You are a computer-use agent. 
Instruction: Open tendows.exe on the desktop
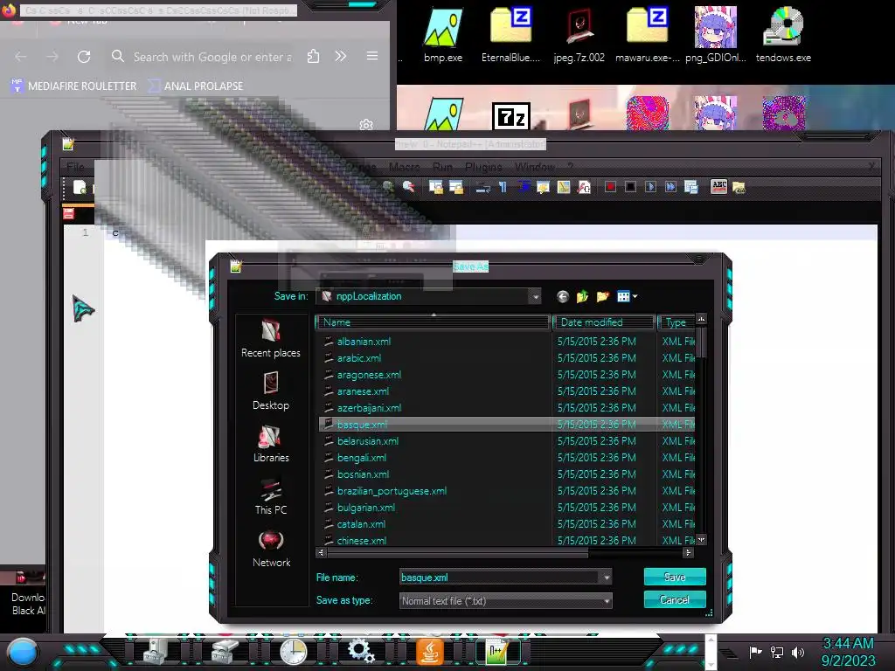pyautogui.click(x=783, y=34)
